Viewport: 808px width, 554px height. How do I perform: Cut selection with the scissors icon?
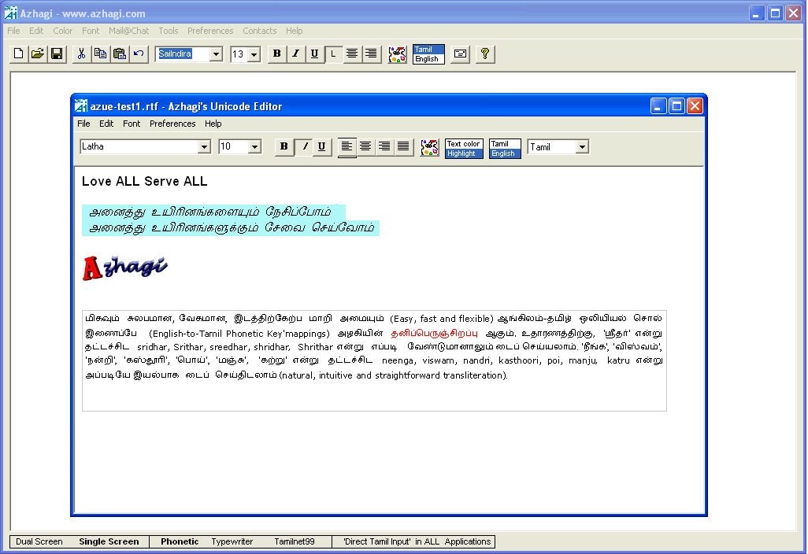pyautogui.click(x=81, y=54)
